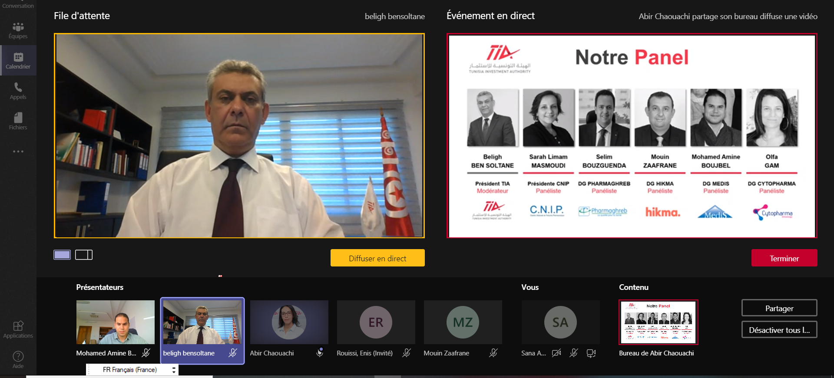Viewport: 834px width, 378px height.
Task: Open the Calendrier section in the sidebar
Action: coord(18,60)
